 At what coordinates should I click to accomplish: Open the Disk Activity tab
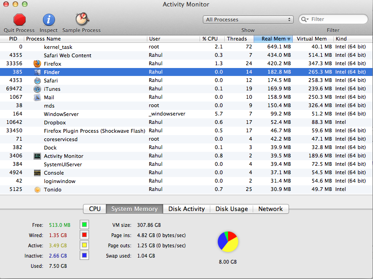coord(186,209)
